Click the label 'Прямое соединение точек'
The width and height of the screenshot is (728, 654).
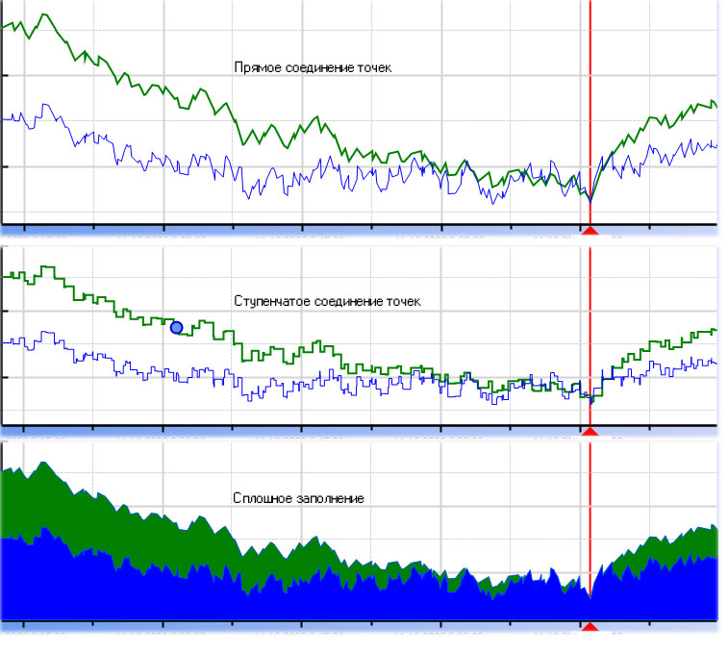(313, 67)
